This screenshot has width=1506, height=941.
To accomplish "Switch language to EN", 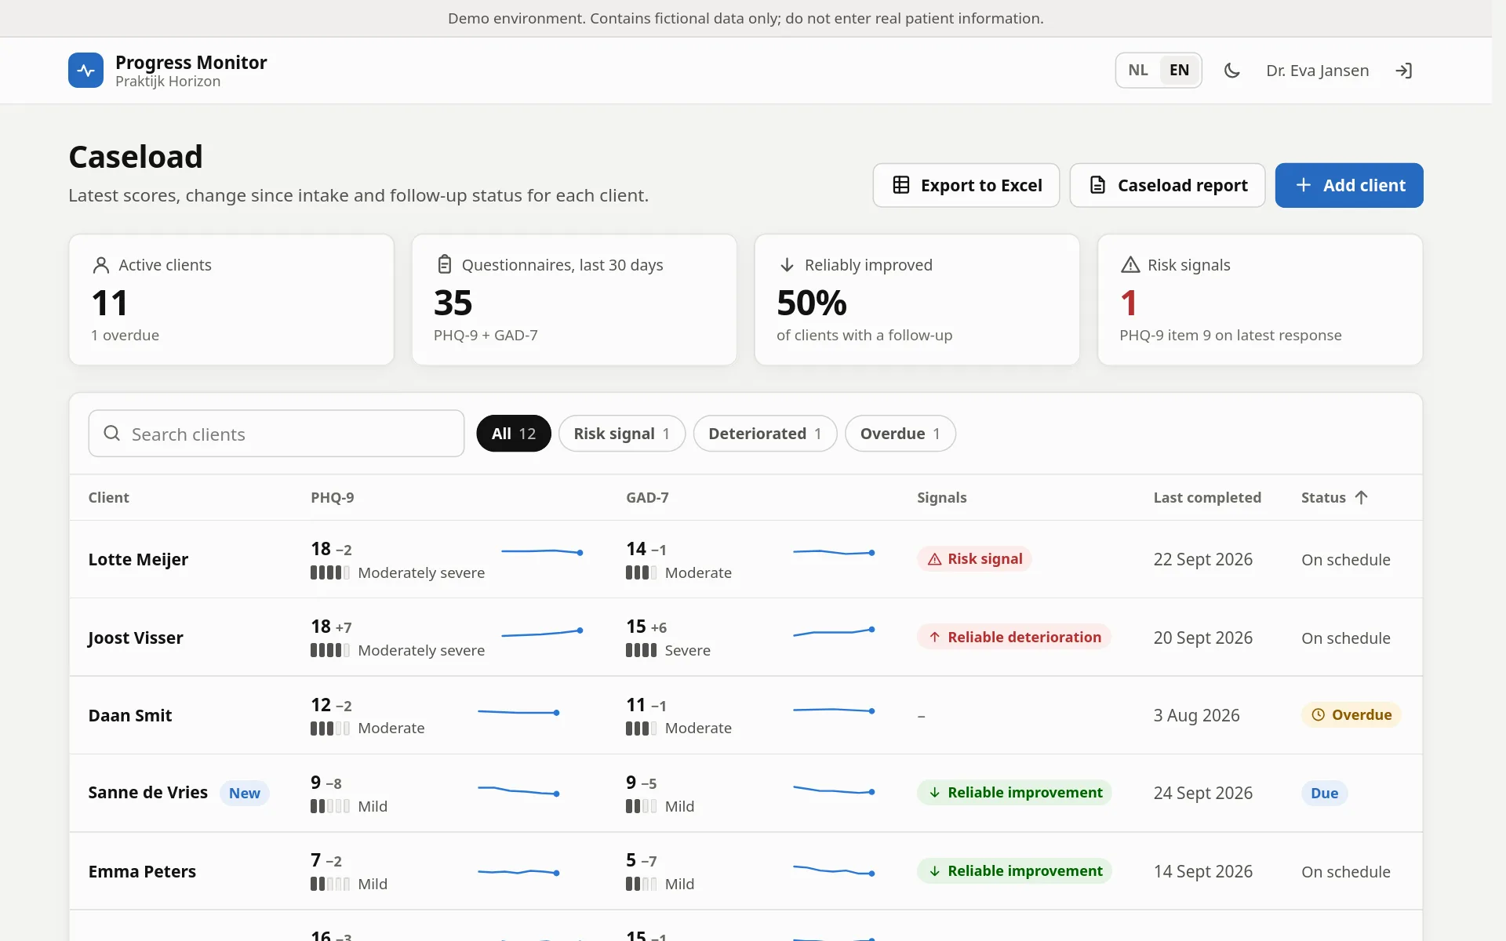I will pyautogui.click(x=1179, y=70).
